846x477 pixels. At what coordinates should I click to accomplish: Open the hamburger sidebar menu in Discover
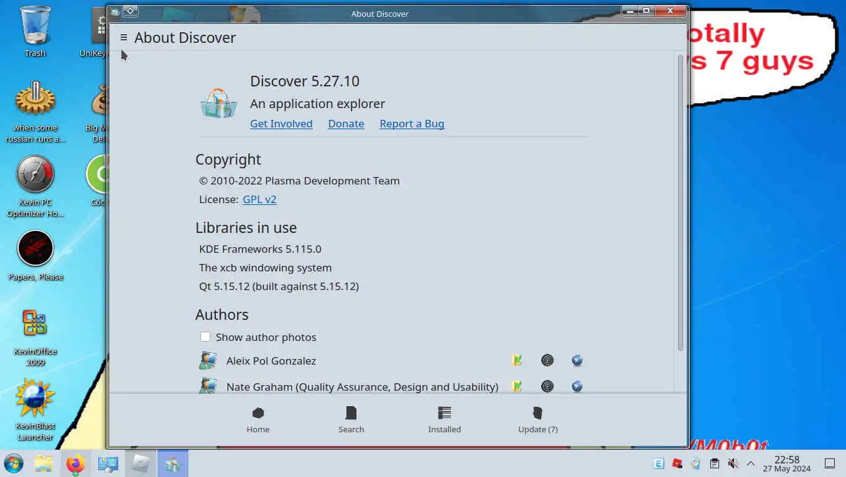click(124, 37)
